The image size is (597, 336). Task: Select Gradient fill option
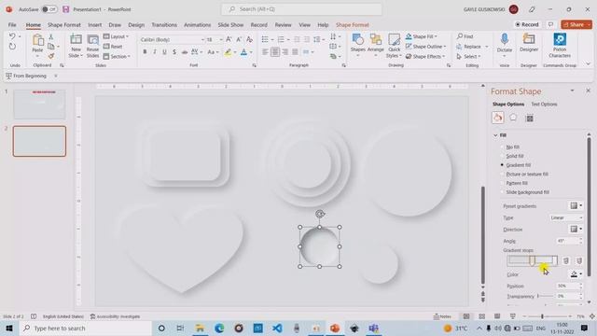click(x=518, y=165)
